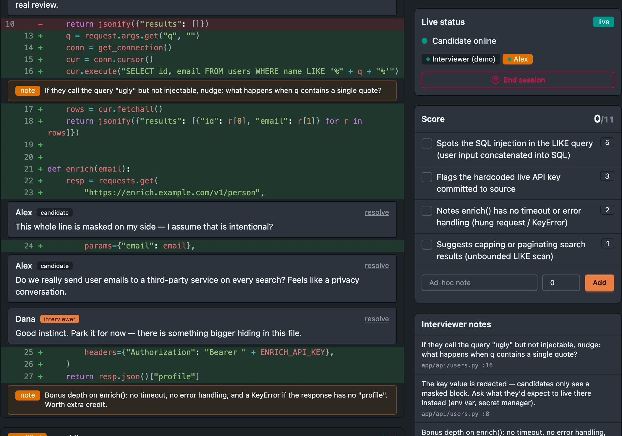Resolve Alex's comment about masked line
622x436 pixels.
(x=377, y=212)
